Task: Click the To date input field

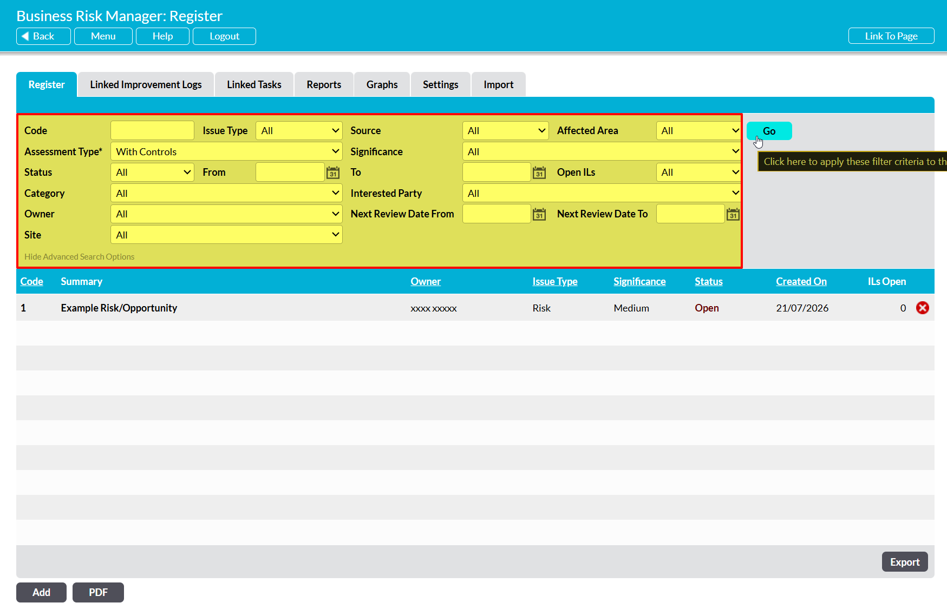Action: (497, 172)
